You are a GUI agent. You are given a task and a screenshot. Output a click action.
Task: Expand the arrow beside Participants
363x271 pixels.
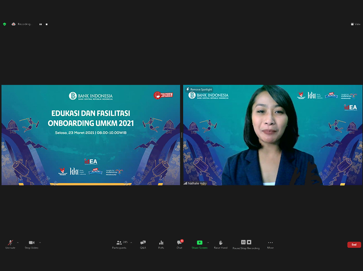click(x=131, y=243)
